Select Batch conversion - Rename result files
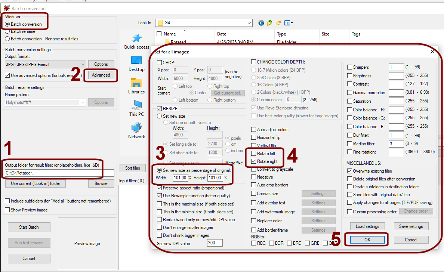The height and width of the screenshot is (272, 444). (7, 39)
